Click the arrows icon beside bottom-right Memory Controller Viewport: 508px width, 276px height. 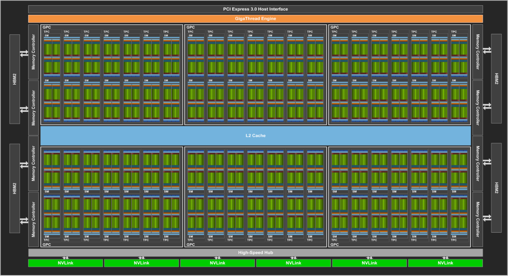(487, 217)
